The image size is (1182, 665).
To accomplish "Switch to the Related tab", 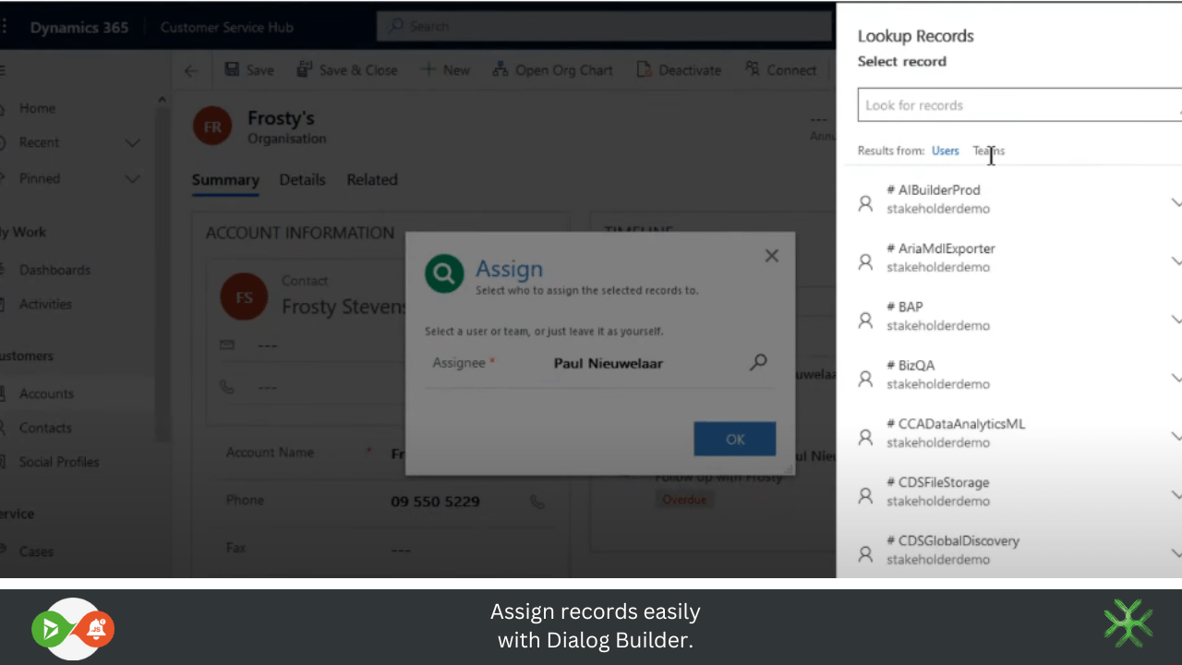I will tap(372, 180).
